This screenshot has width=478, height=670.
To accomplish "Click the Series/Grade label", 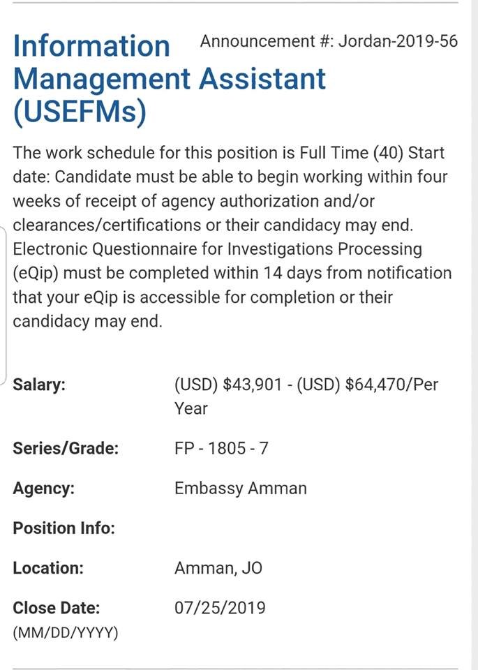I will [x=66, y=448].
